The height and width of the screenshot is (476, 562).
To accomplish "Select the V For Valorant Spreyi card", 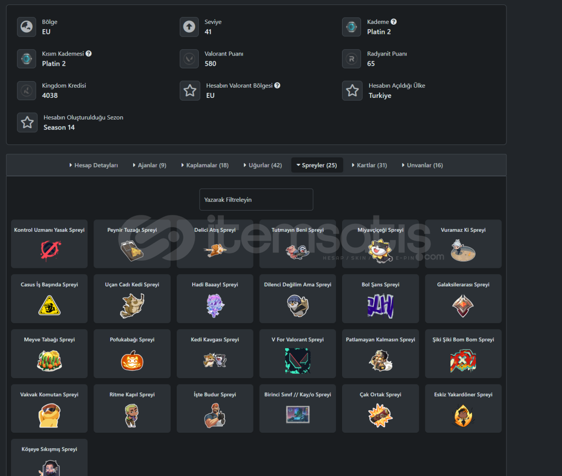I will 298,353.
